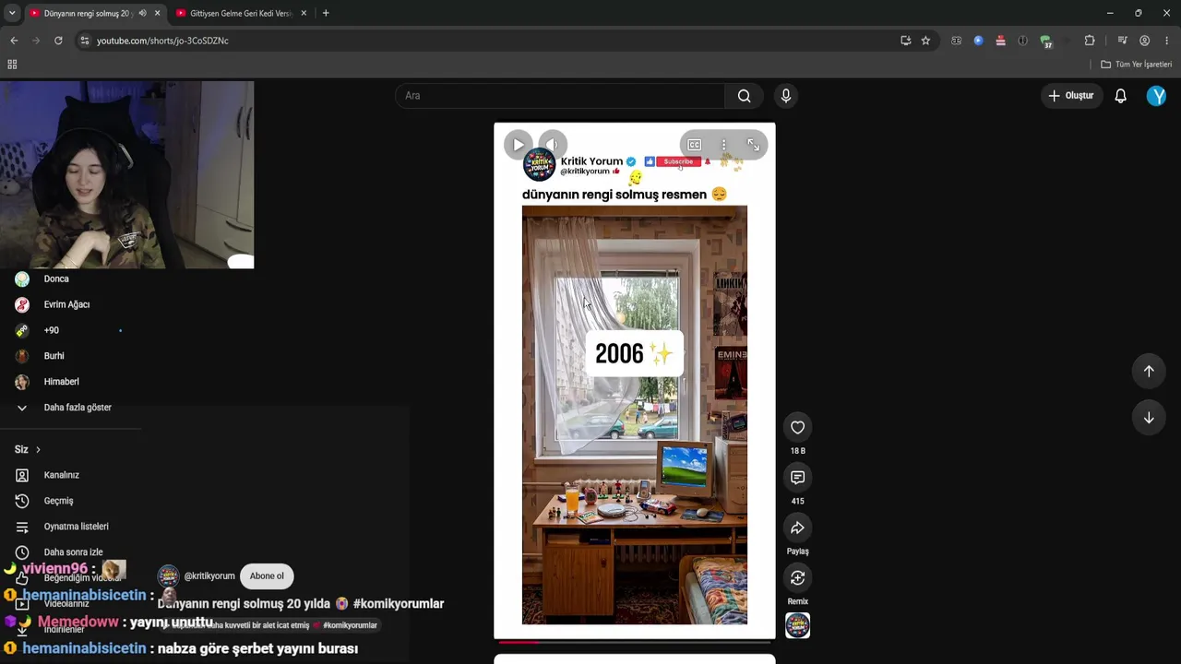Toggle captions on the Shorts player
Viewport: 1181px width, 664px height.
click(695, 145)
